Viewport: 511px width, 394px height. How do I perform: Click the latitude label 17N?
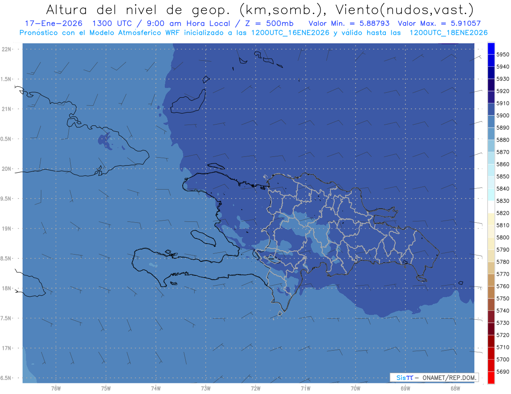click(7, 348)
